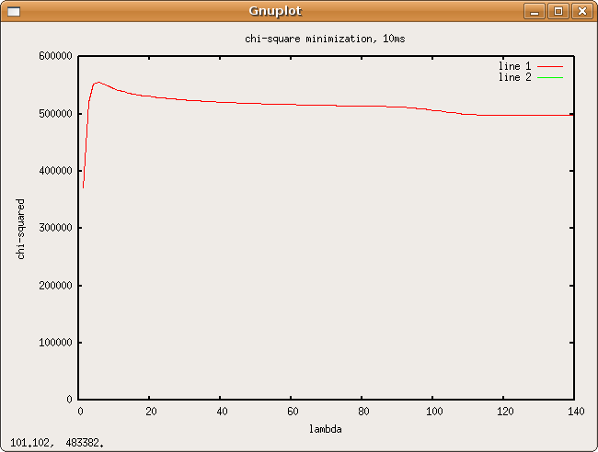Click the 300000 y-axis tick label
Screen dimensions: 598x452
point(55,228)
